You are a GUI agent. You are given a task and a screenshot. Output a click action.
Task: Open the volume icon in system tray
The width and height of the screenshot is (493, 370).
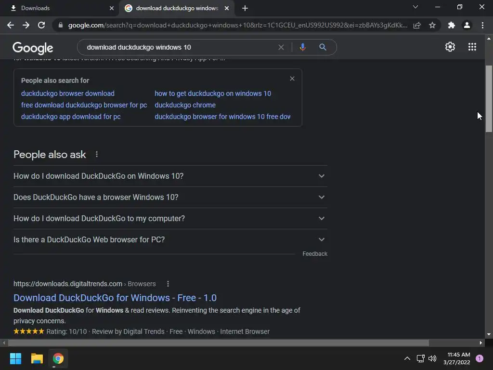(x=432, y=358)
